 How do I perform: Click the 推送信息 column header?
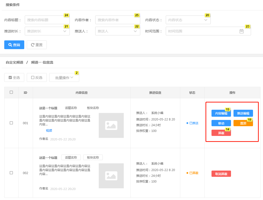point(155,93)
